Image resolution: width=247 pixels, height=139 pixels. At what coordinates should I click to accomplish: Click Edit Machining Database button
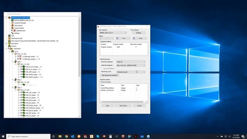point(110,75)
